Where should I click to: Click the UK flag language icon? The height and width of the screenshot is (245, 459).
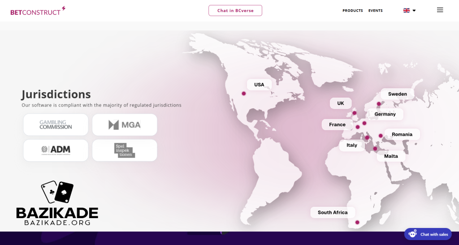pos(406,10)
